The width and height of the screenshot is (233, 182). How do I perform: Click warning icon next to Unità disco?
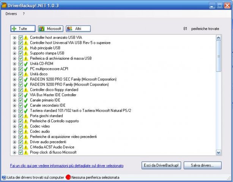[x=26, y=74]
